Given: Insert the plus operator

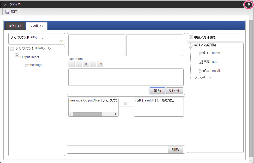Looking at the screenshot, I should [x=72, y=64].
